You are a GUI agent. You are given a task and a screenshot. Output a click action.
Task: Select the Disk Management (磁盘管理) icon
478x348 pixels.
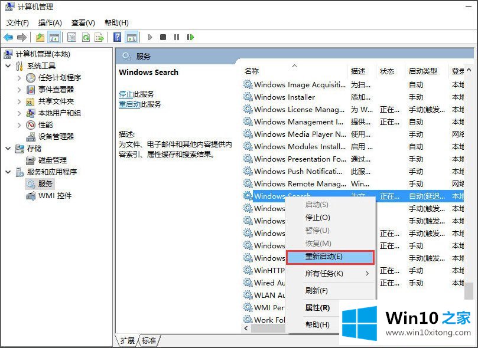point(31,160)
